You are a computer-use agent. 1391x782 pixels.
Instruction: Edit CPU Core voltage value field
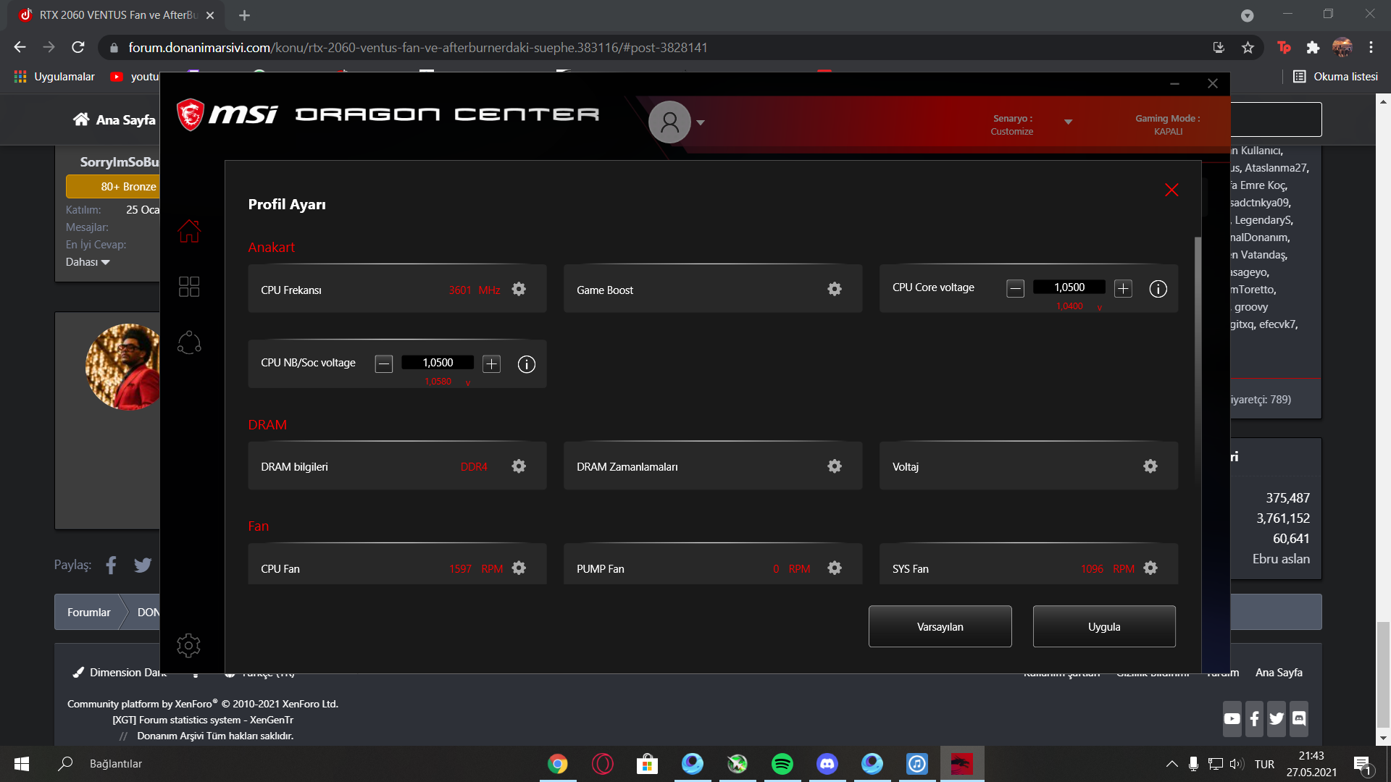pos(1069,287)
